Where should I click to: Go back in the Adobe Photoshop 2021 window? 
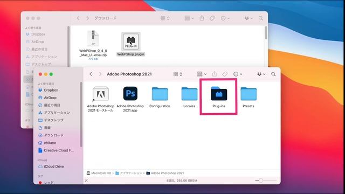91,74
